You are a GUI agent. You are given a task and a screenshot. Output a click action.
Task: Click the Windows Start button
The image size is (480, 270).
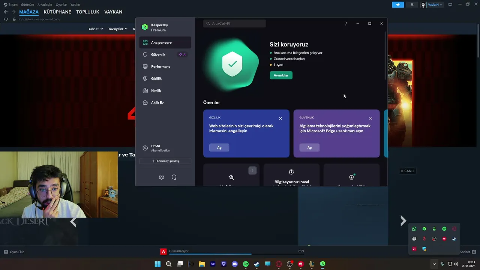coord(157,264)
